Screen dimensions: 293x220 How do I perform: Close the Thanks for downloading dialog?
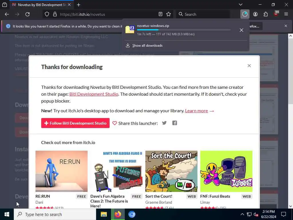point(249,66)
